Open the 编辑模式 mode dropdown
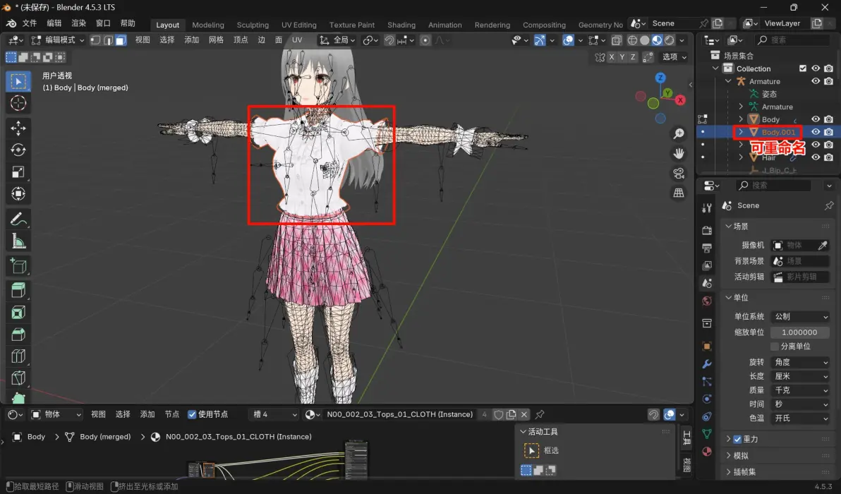841x494 pixels. click(x=58, y=40)
